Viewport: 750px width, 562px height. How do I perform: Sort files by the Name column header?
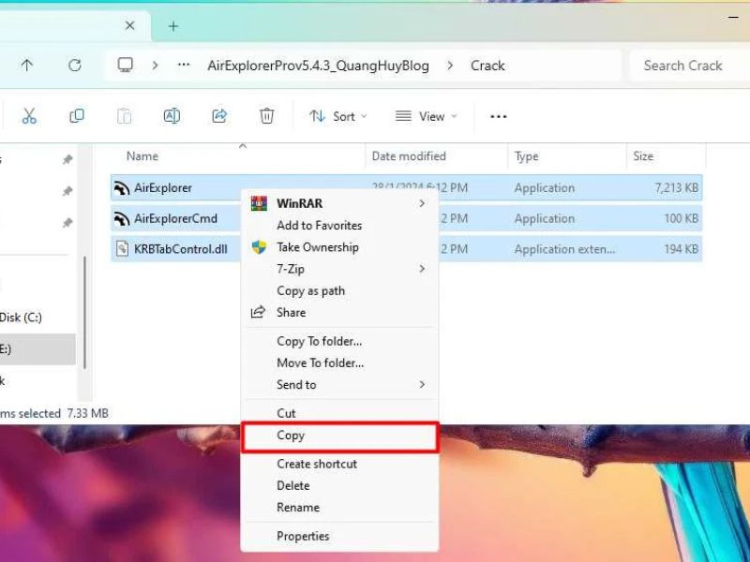click(142, 156)
